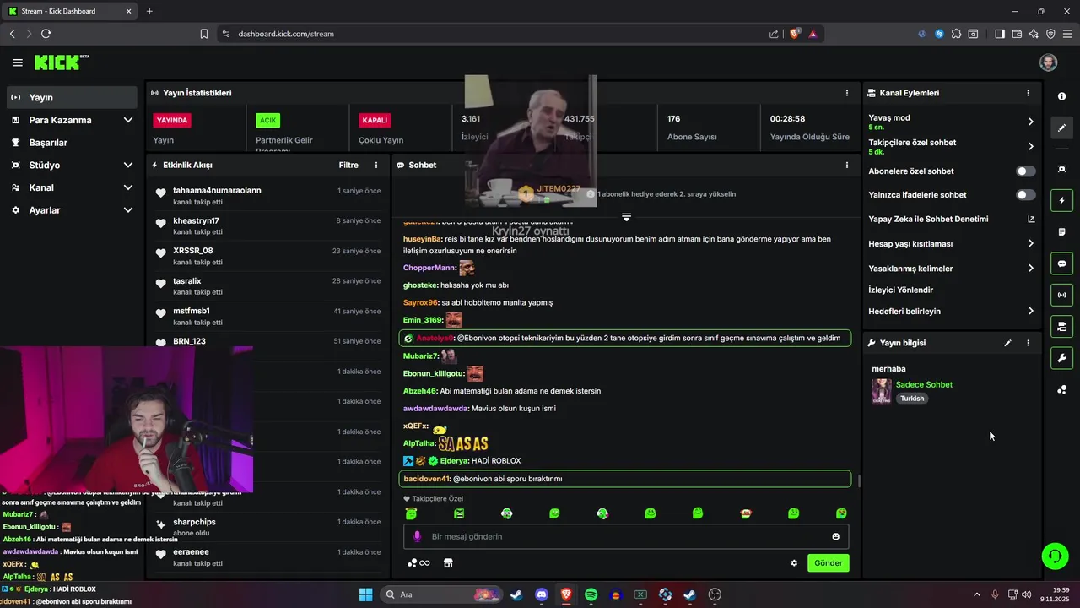Open Yayın bilgisi three-dot menu

coord(1028,343)
